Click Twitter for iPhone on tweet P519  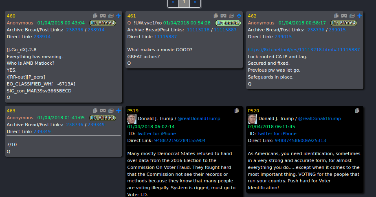coord(156,134)
